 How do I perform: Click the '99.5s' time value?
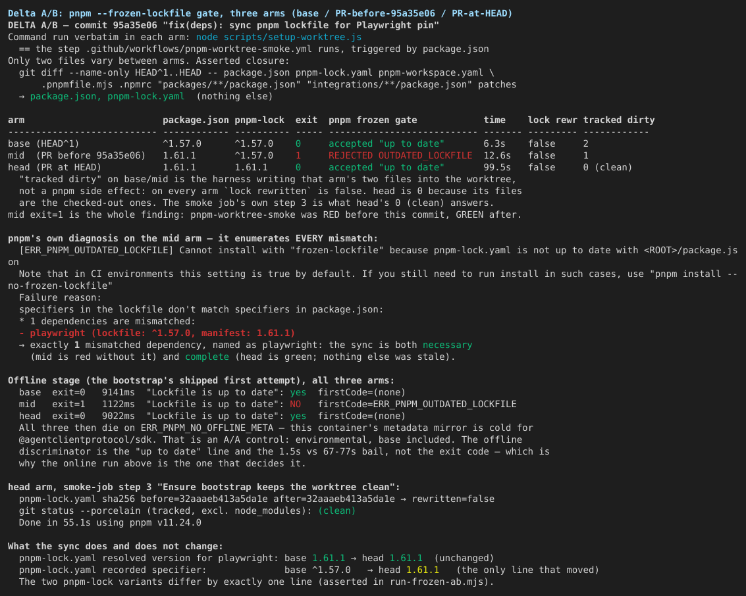[497, 167]
